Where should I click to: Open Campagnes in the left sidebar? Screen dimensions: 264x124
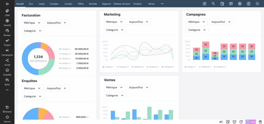(7, 52)
